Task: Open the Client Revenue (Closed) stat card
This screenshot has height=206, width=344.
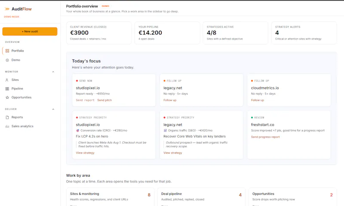Action: tap(99, 33)
